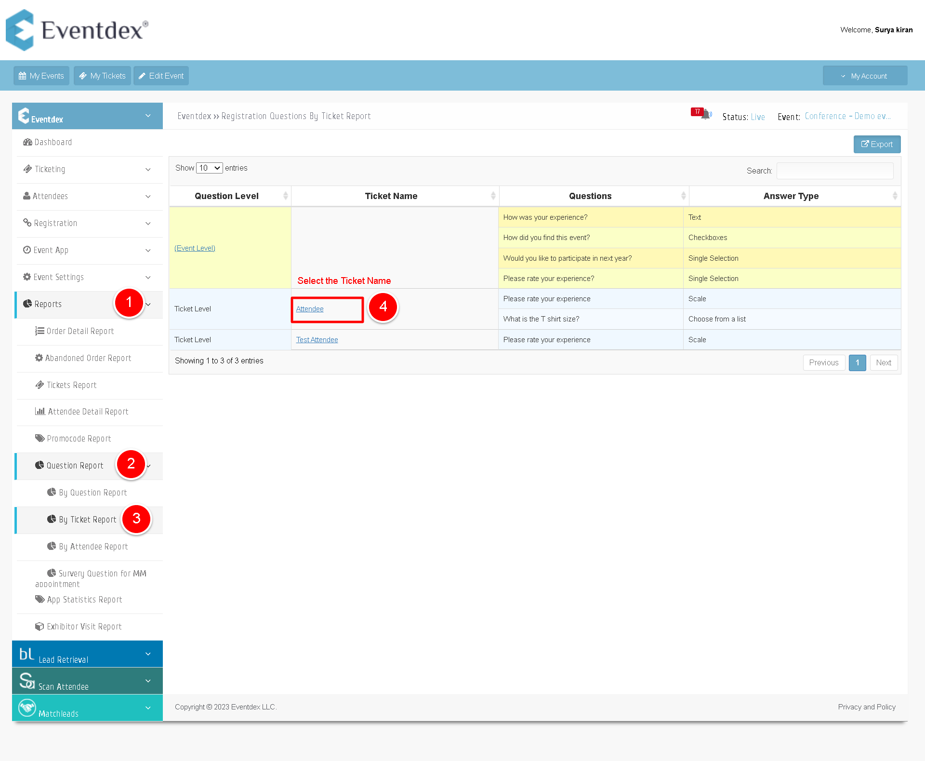Open the My Events tab
This screenshot has height=761, width=925.
(x=41, y=76)
